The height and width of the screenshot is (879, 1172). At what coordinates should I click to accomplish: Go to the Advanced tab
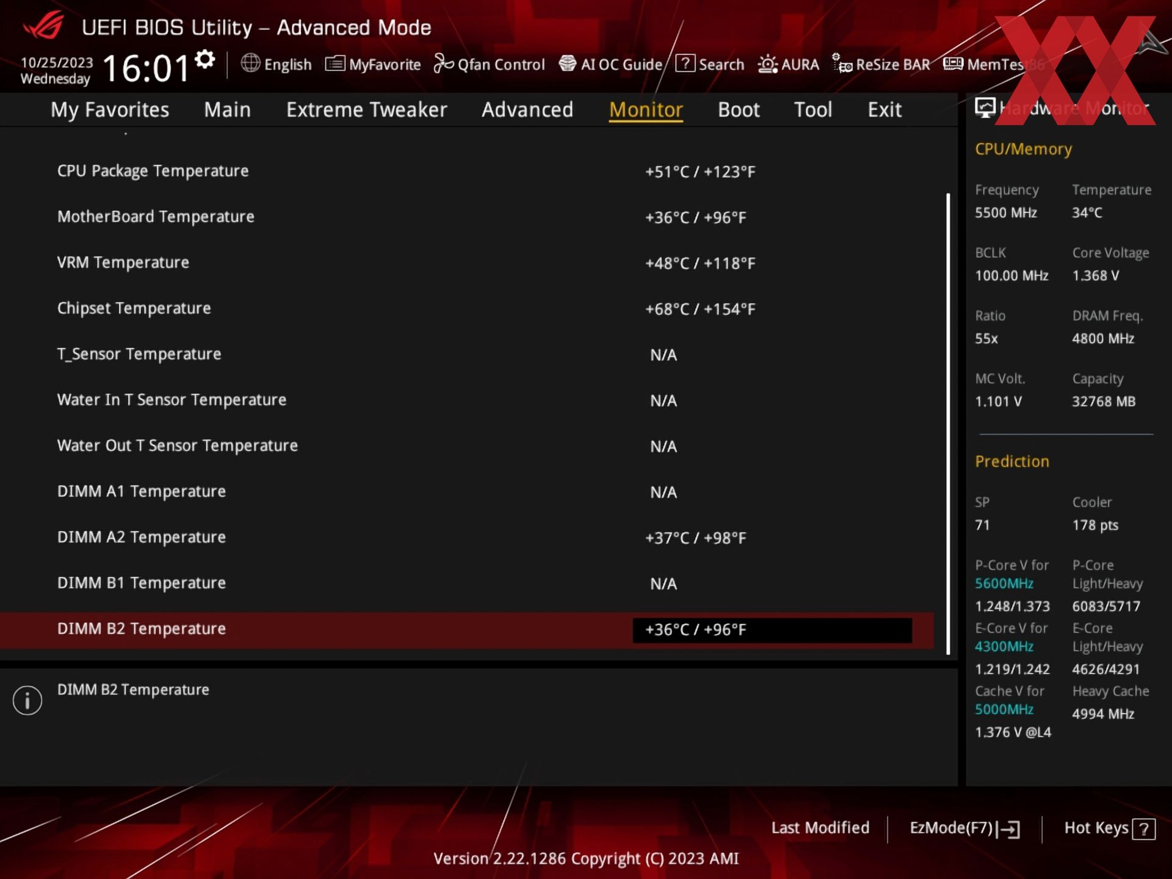(527, 110)
